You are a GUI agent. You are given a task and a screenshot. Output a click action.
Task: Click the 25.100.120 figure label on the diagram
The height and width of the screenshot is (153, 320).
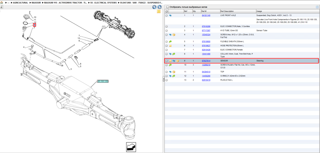click(103, 81)
